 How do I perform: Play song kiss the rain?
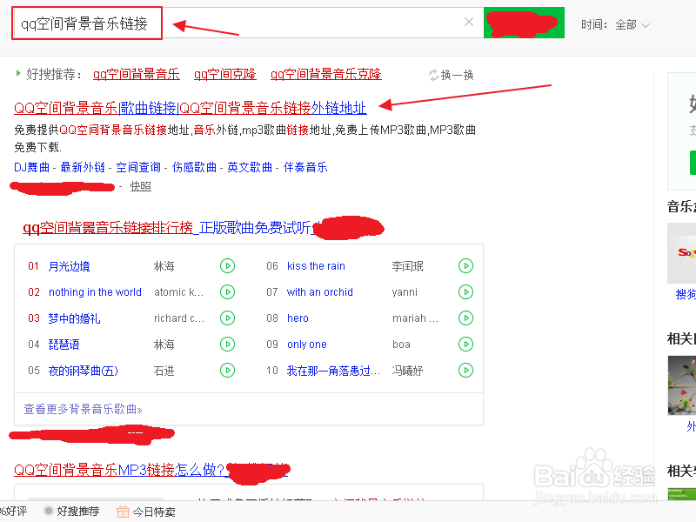(x=465, y=266)
